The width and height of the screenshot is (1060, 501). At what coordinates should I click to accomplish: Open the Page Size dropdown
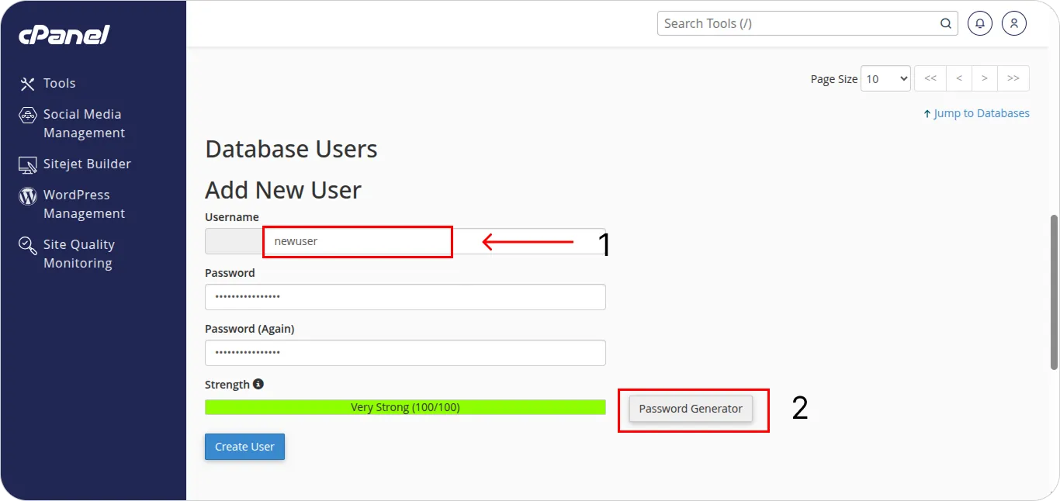click(x=885, y=78)
